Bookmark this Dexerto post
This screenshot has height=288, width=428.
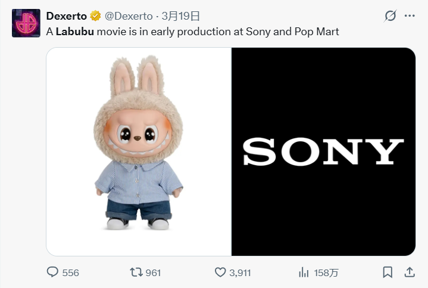coord(388,272)
